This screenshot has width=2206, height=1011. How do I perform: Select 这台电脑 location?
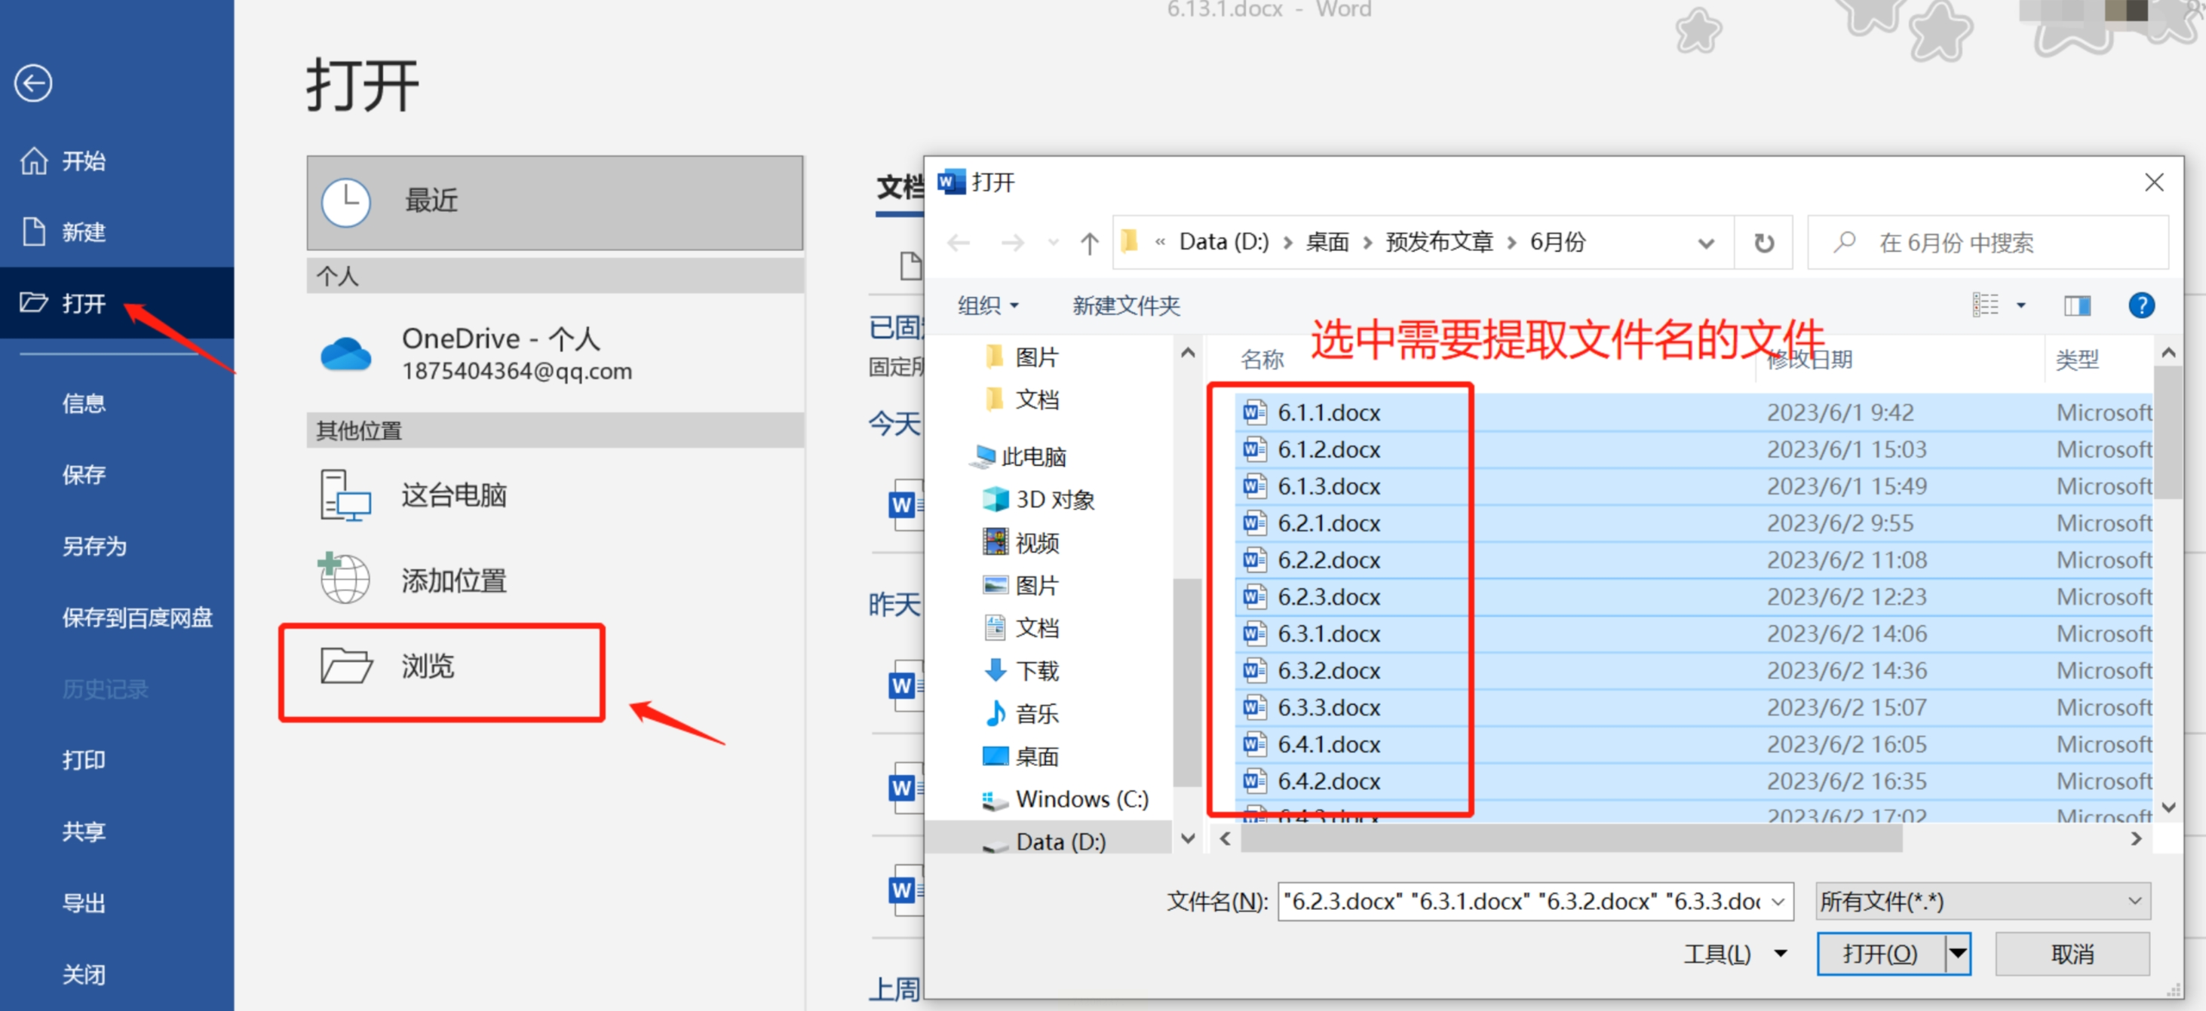tap(555, 495)
